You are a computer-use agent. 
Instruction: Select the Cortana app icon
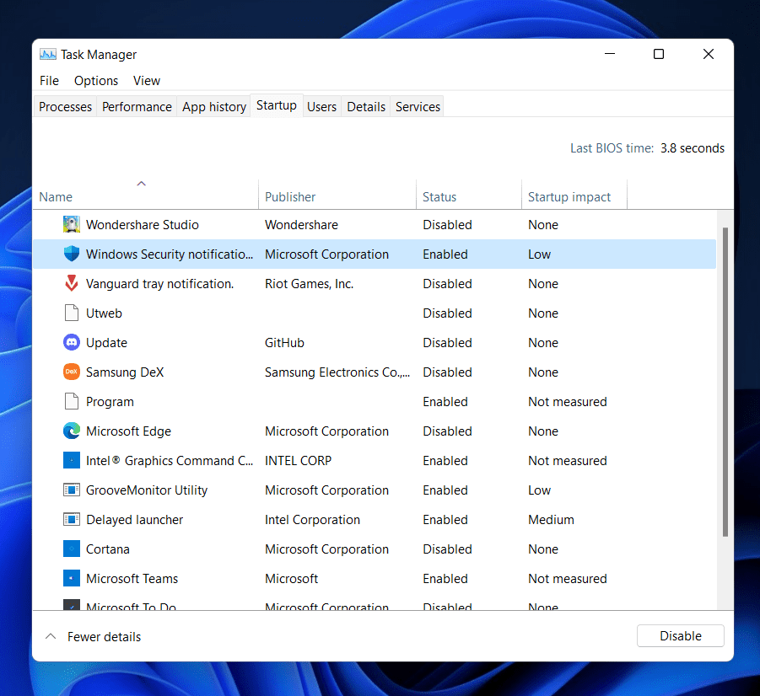[72, 549]
